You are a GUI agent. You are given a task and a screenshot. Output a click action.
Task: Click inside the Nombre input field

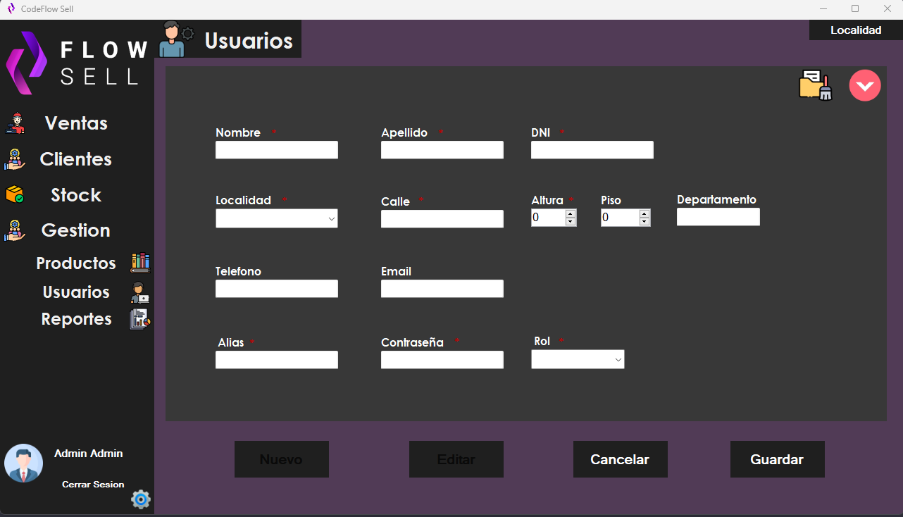pos(276,149)
